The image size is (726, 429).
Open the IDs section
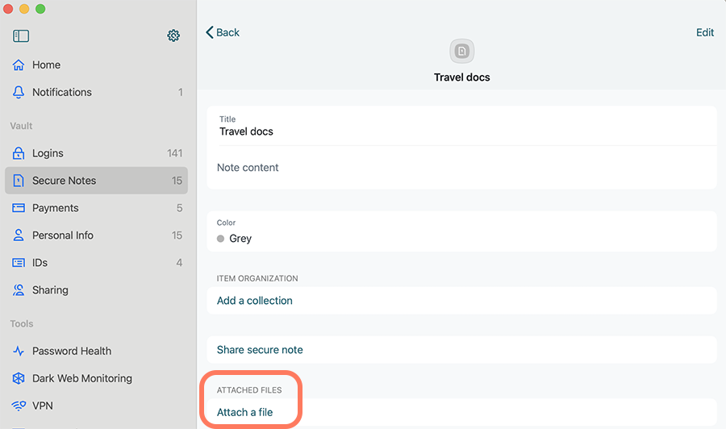click(x=96, y=262)
